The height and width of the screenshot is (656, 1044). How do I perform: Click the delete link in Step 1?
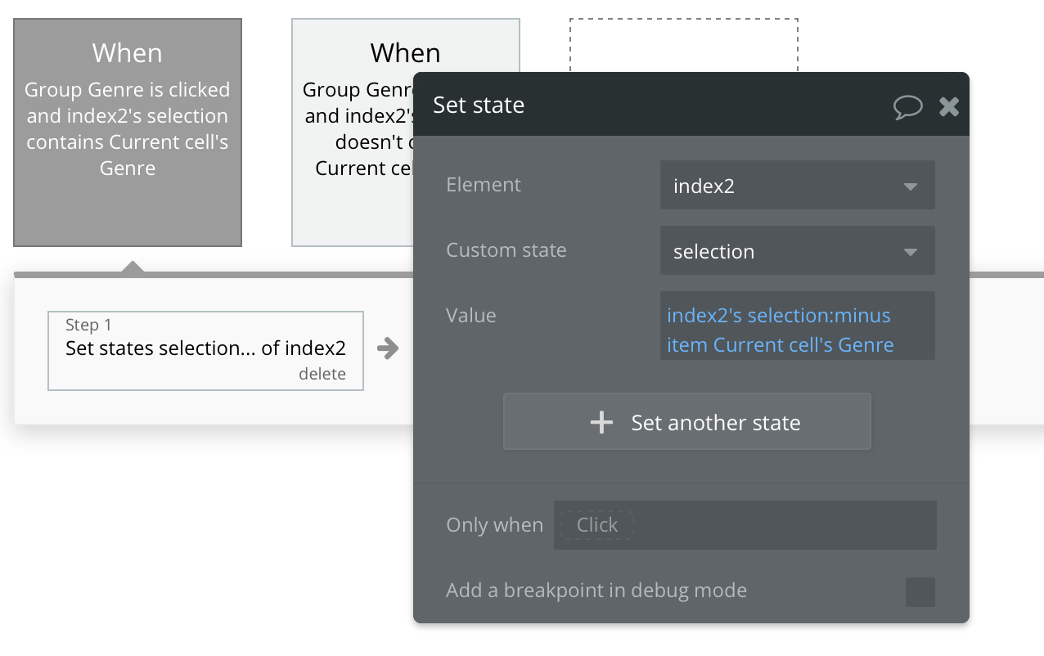coord(322,375)
